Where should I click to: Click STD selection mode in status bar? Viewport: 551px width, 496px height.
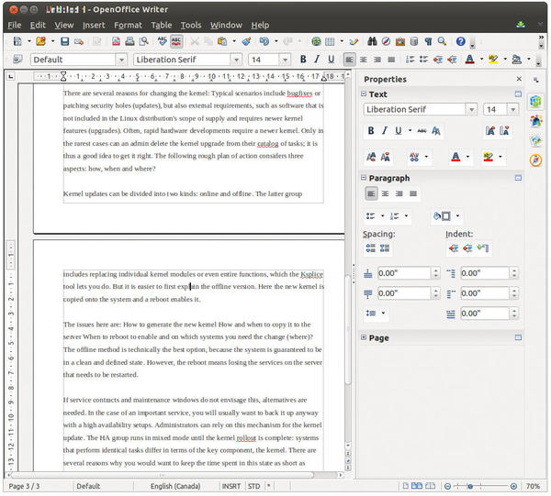(x=253, y=486)
